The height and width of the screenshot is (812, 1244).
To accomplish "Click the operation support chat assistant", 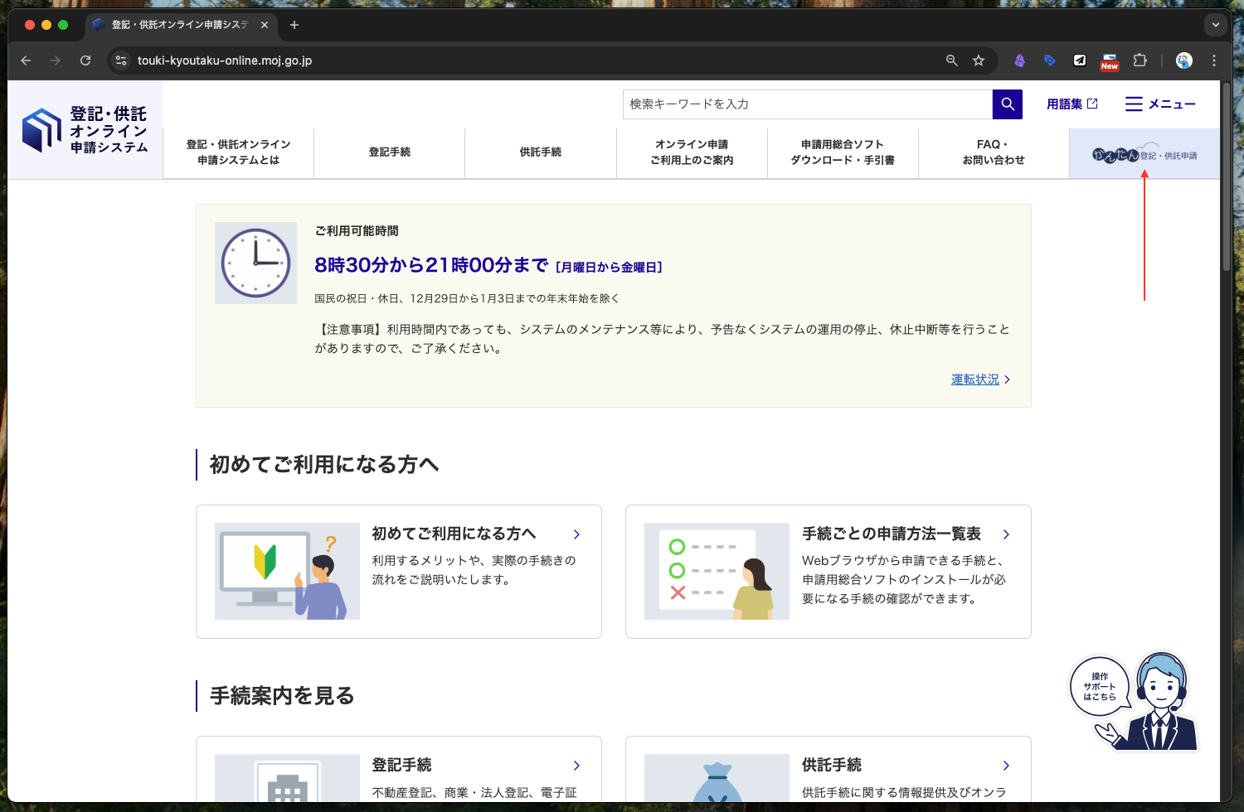I will tap(1136, 703).
